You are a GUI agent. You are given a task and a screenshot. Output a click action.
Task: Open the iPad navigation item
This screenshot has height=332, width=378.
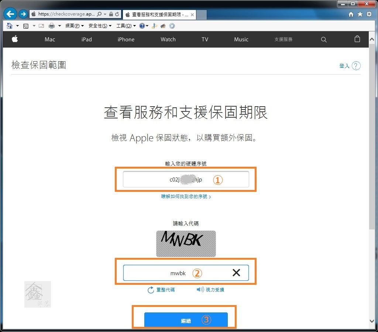pyautogui.click(x=86, y=39)
